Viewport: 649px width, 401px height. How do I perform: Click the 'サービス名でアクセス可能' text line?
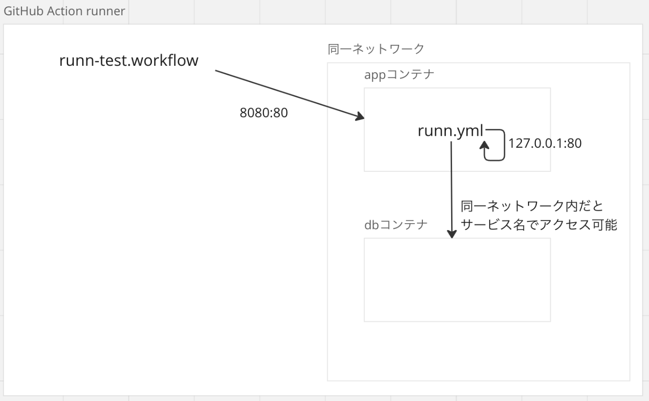539,225
